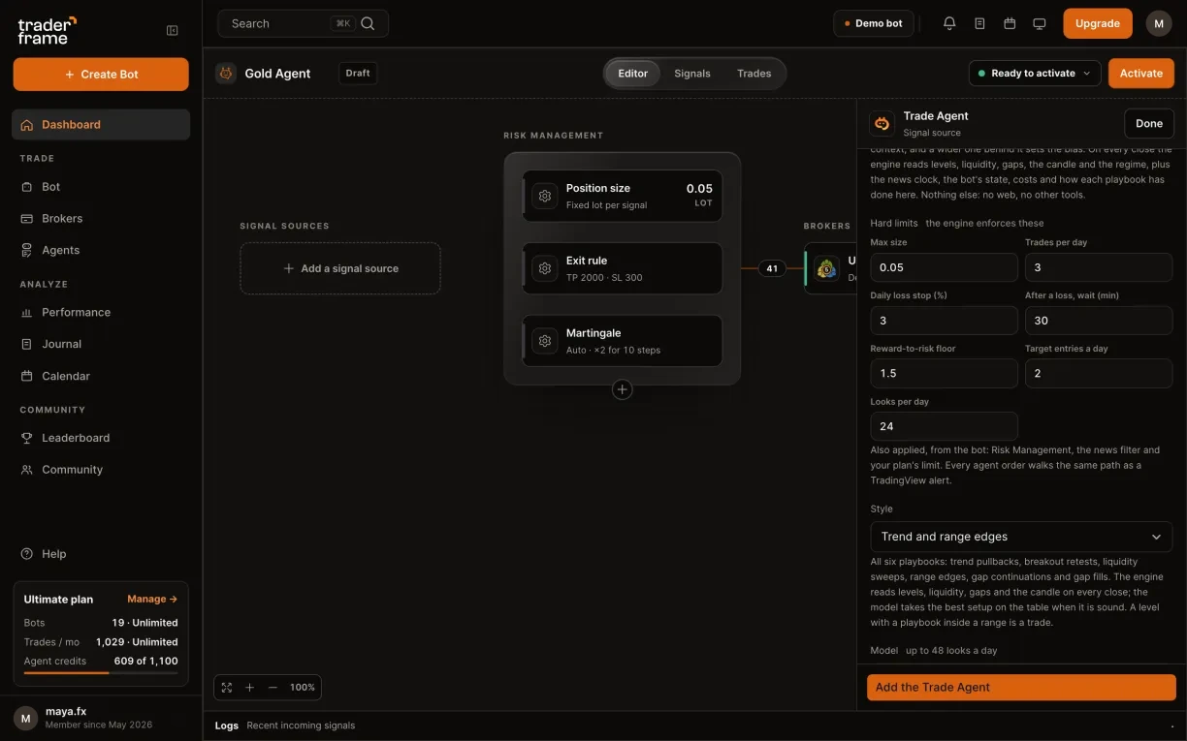Click the Looks per day field
This screenshot has height=741, width=1187.
(x=944, y=426)
